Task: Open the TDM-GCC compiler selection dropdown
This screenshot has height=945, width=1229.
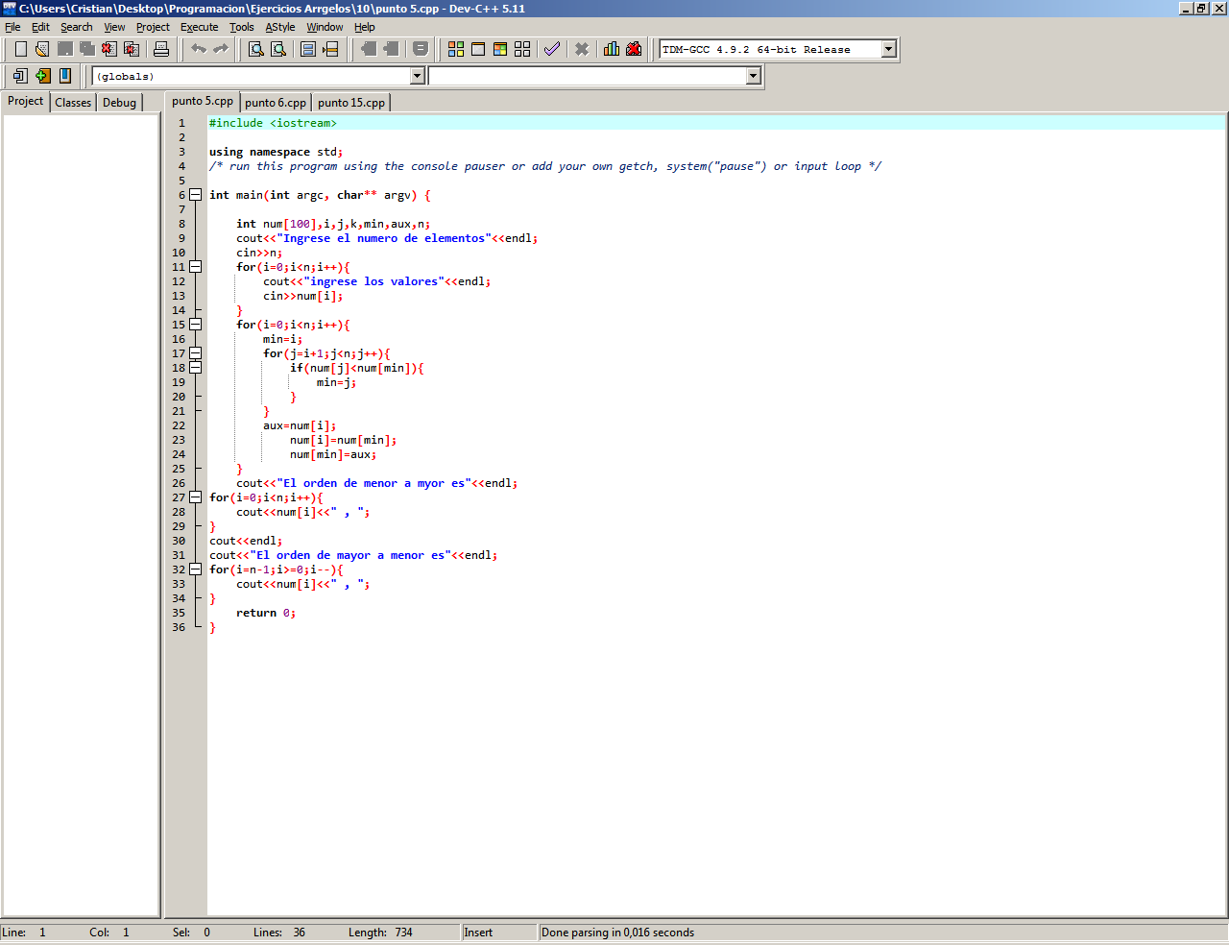Action: (888, 49)
